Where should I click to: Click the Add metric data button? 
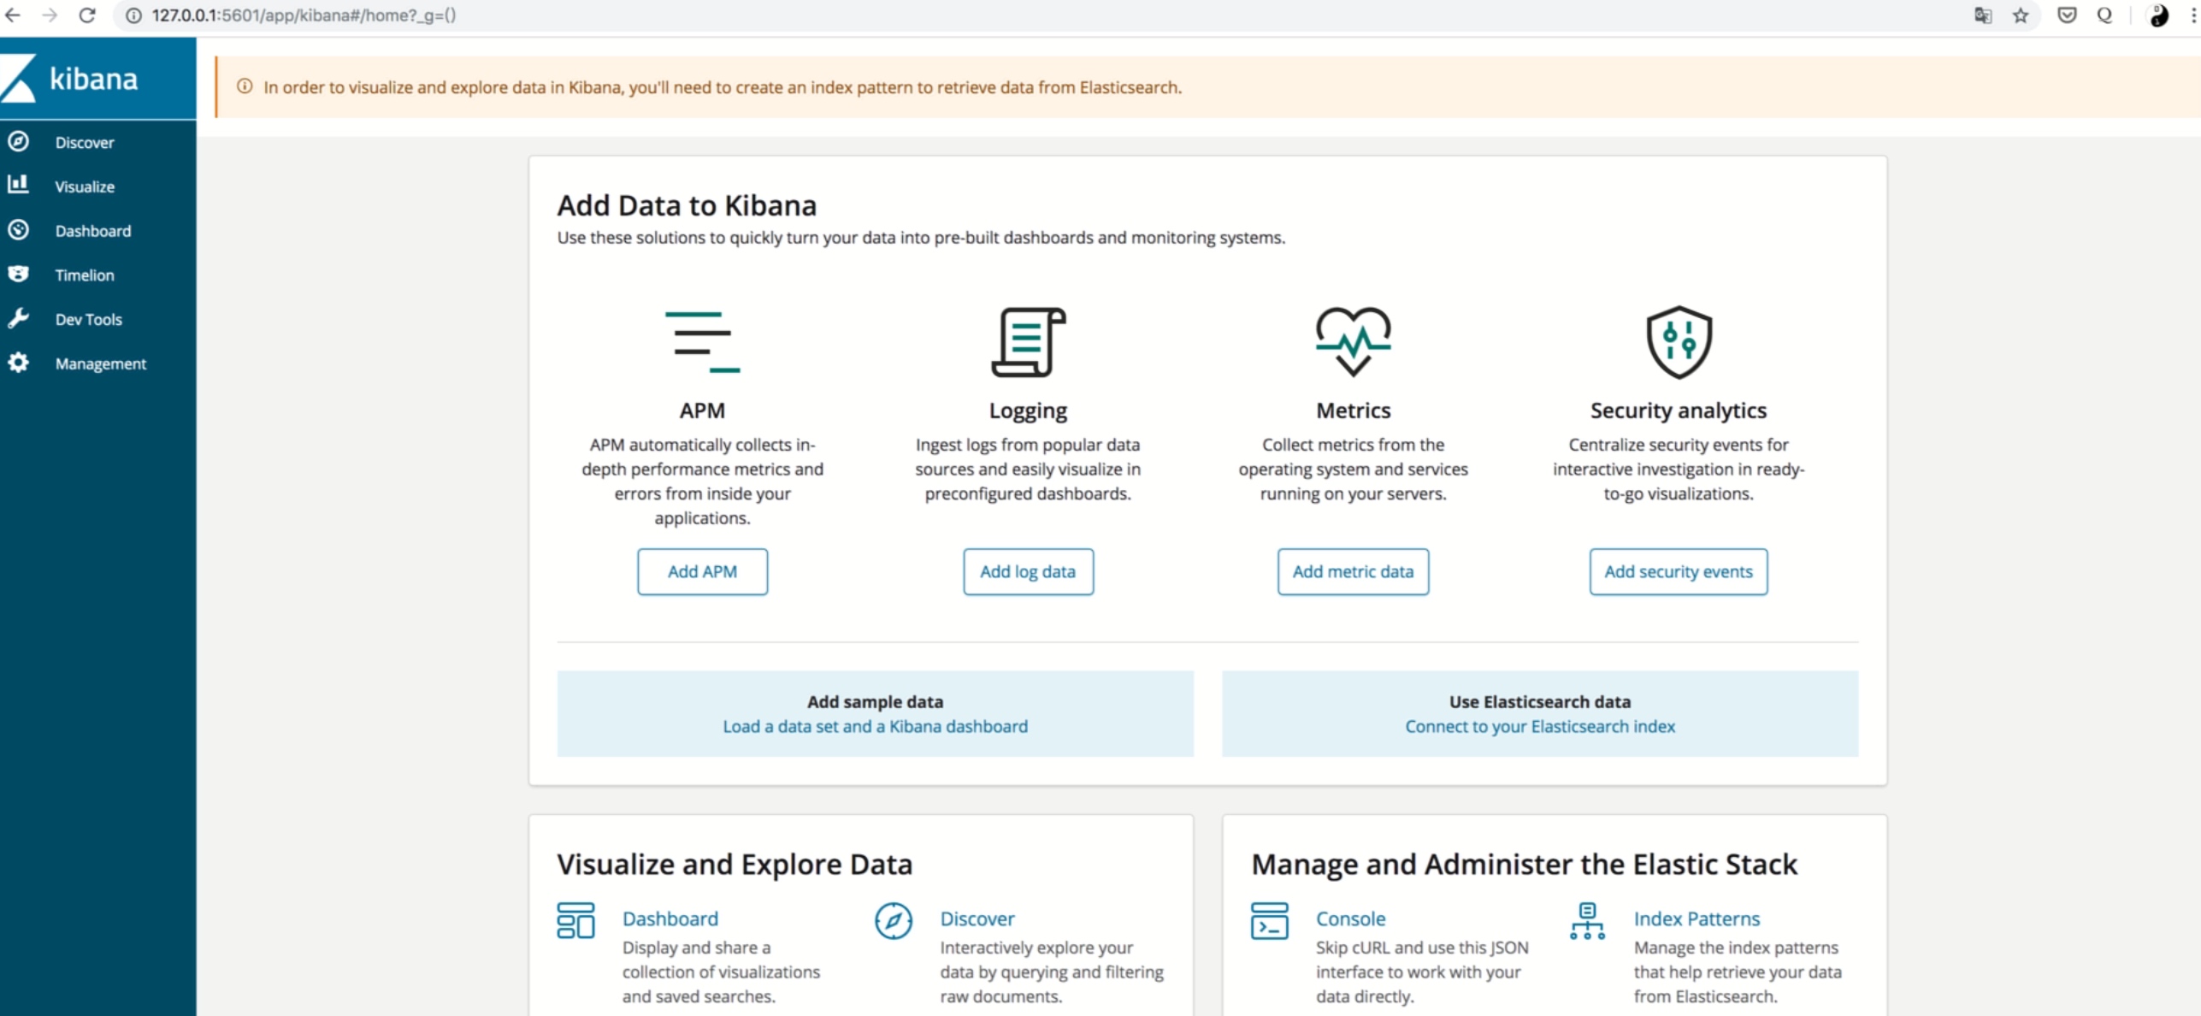click(x=1353, y=571)
